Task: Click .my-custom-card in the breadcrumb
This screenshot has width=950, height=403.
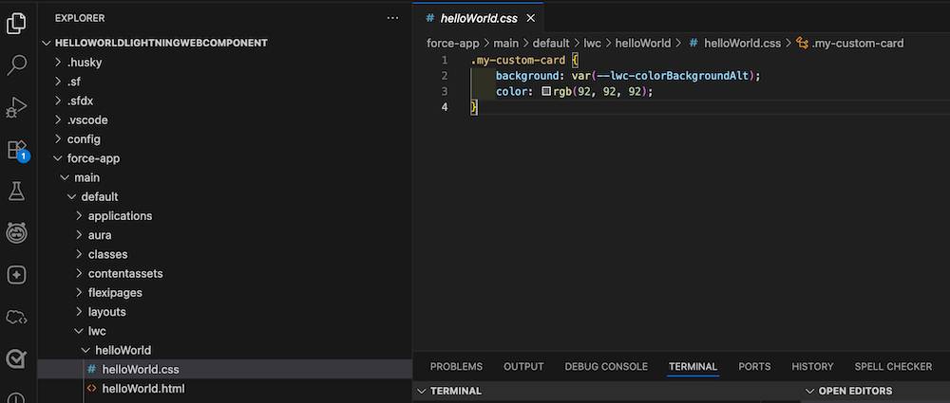Action: click(x=857, y=43)
